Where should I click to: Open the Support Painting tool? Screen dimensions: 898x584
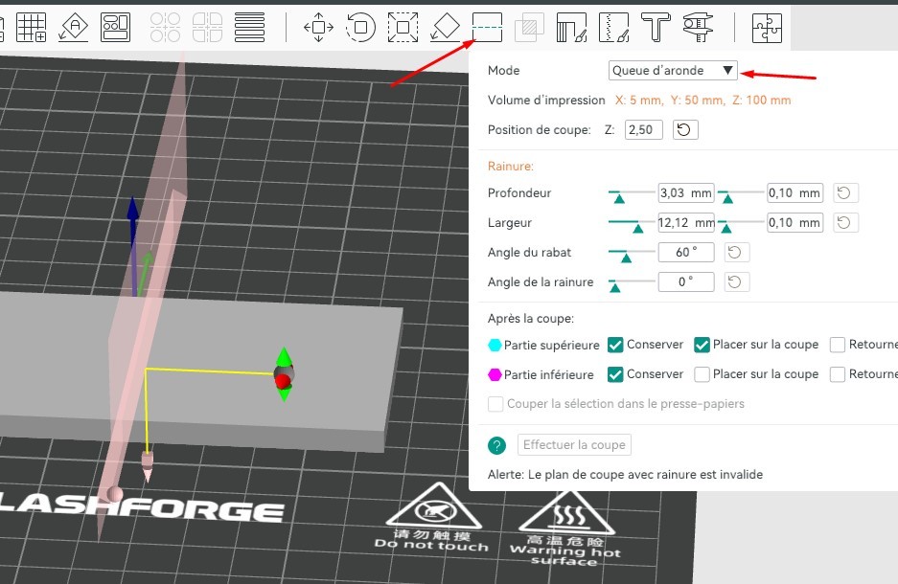[x=571, y=27]
